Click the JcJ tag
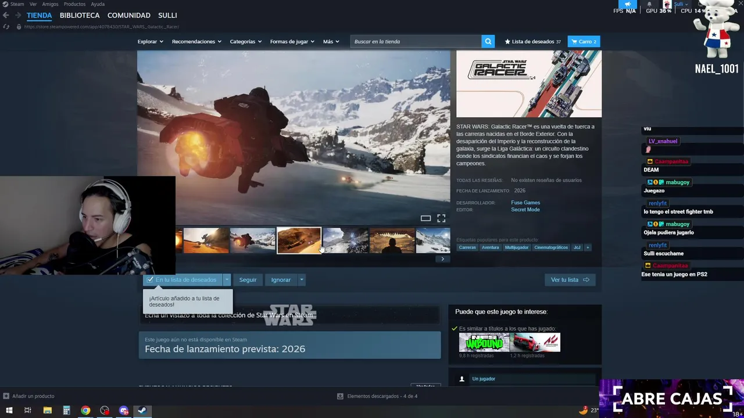 577,247
